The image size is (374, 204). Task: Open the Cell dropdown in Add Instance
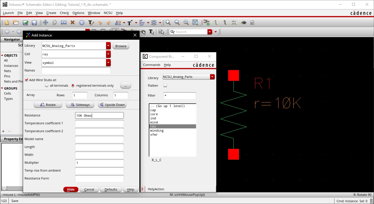click(x=108, y=54)
